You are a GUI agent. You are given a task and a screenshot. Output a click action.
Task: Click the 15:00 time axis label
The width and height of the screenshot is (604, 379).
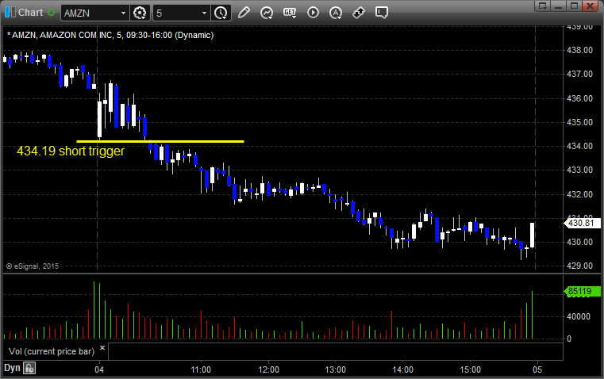tap(471, 369)
